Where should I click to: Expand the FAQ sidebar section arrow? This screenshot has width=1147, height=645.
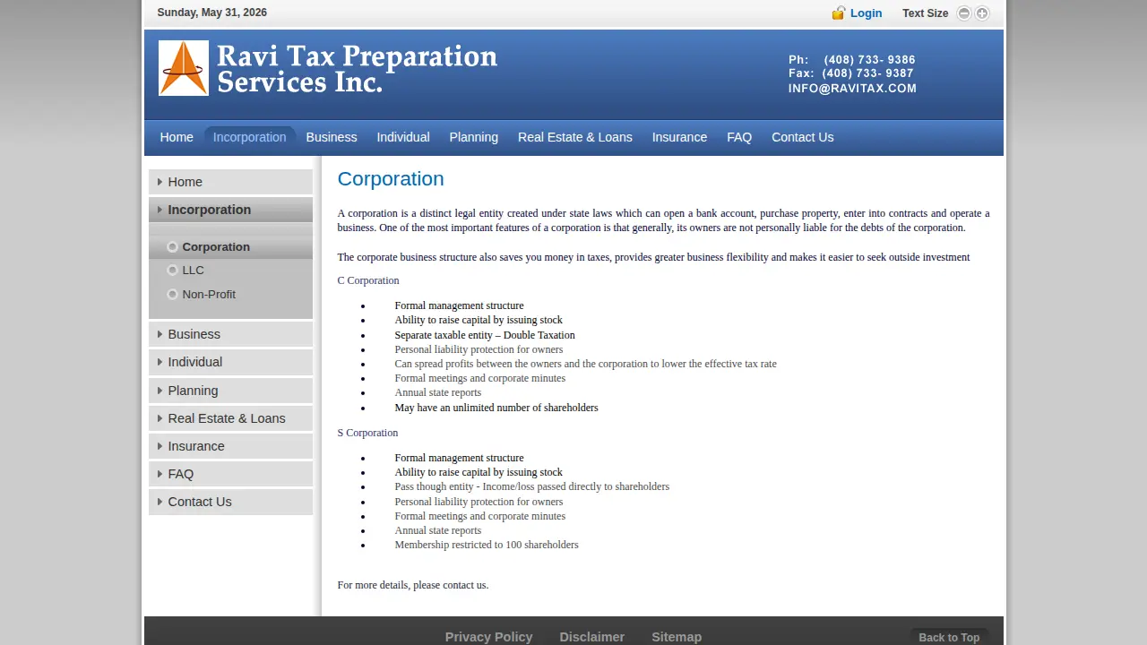(x=160, y=474)
